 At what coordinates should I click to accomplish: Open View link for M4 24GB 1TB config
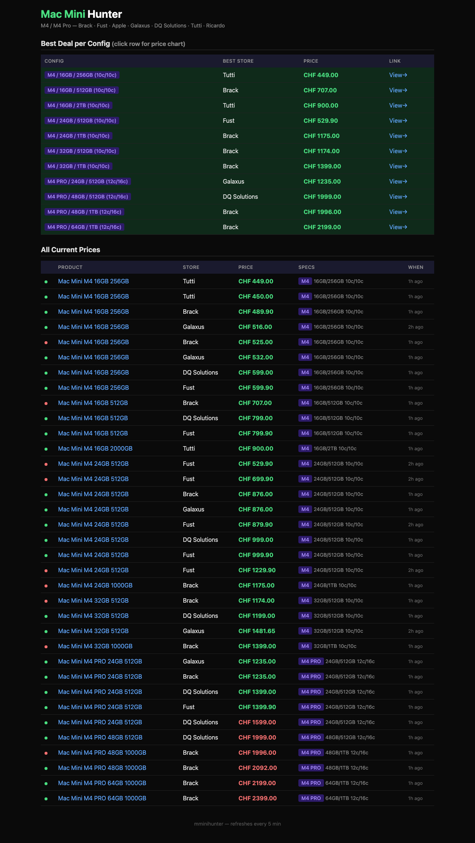(398, 136)
